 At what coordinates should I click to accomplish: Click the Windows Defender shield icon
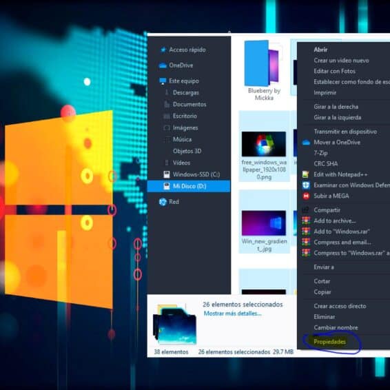[x=306, y=185]
